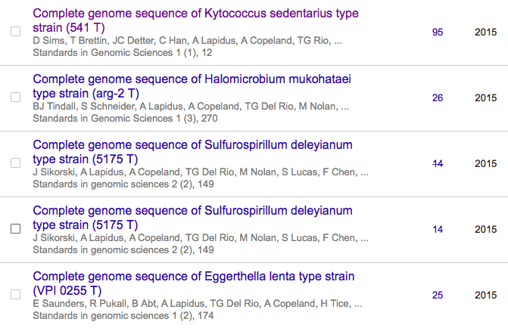Screen dimensions: 508x328
Task: Select the Kytococcus sedentarius article checkbox
Action: (15, 32)
